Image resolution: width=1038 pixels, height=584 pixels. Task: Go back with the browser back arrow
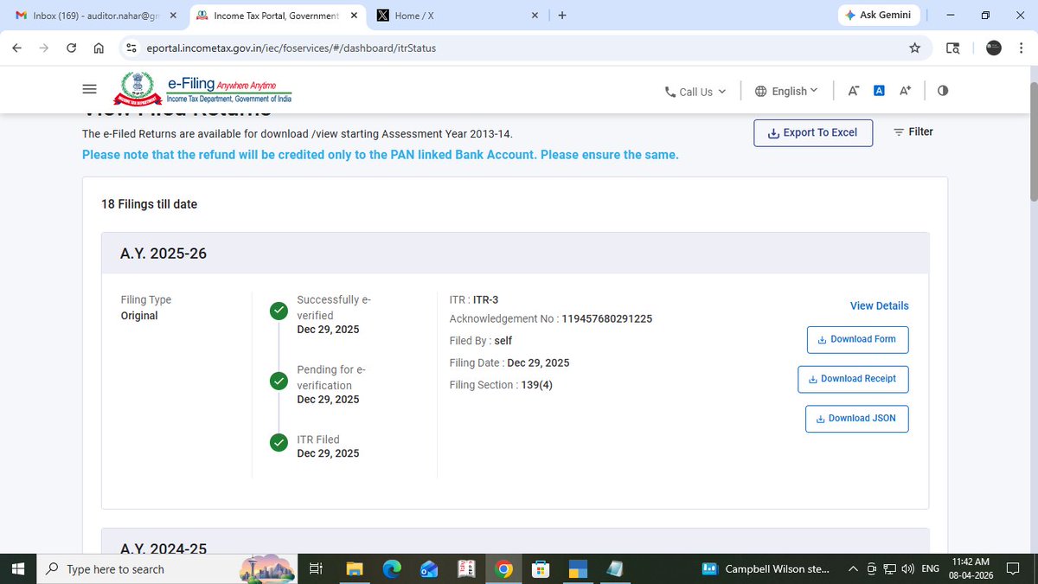click(17, 48)
